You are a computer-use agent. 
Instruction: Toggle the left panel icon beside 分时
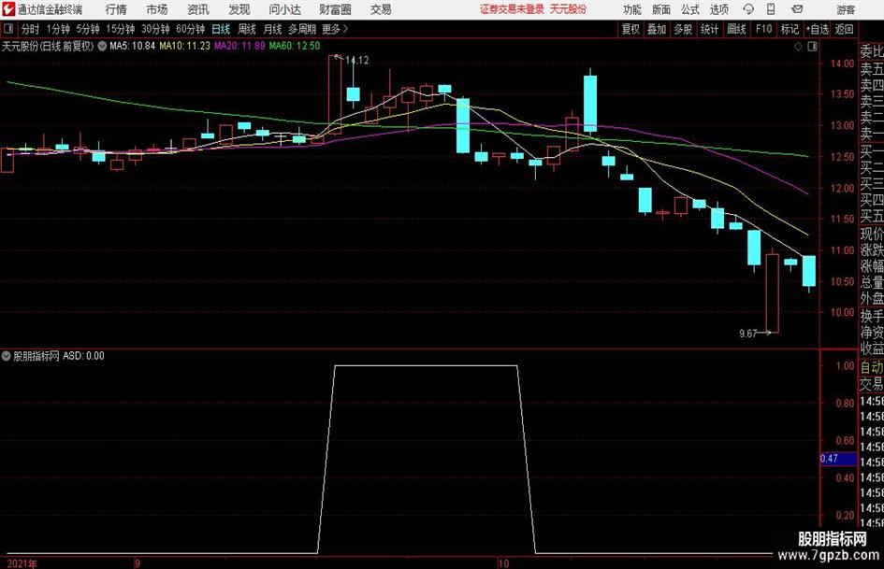[x=8, y=29]
